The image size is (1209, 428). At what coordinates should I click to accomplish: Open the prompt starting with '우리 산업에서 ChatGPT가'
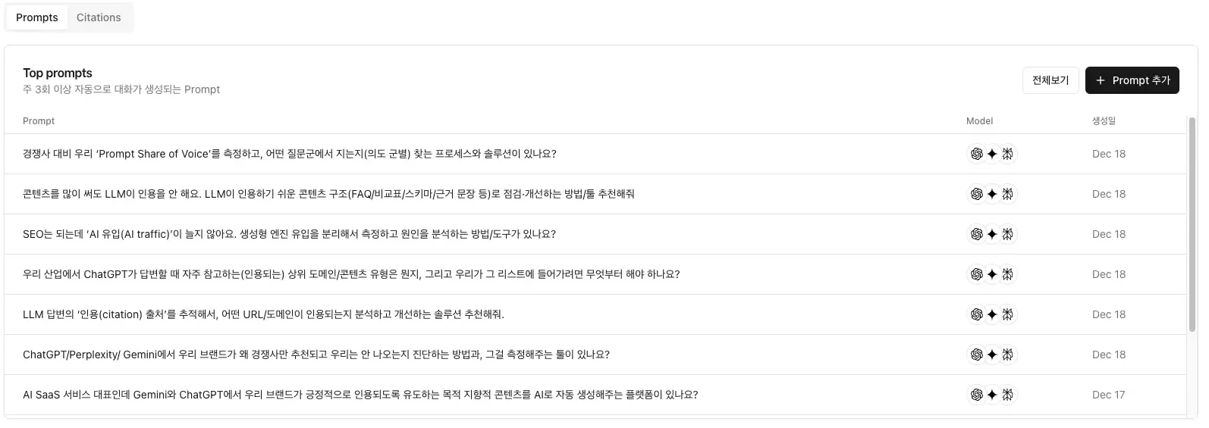350,274
